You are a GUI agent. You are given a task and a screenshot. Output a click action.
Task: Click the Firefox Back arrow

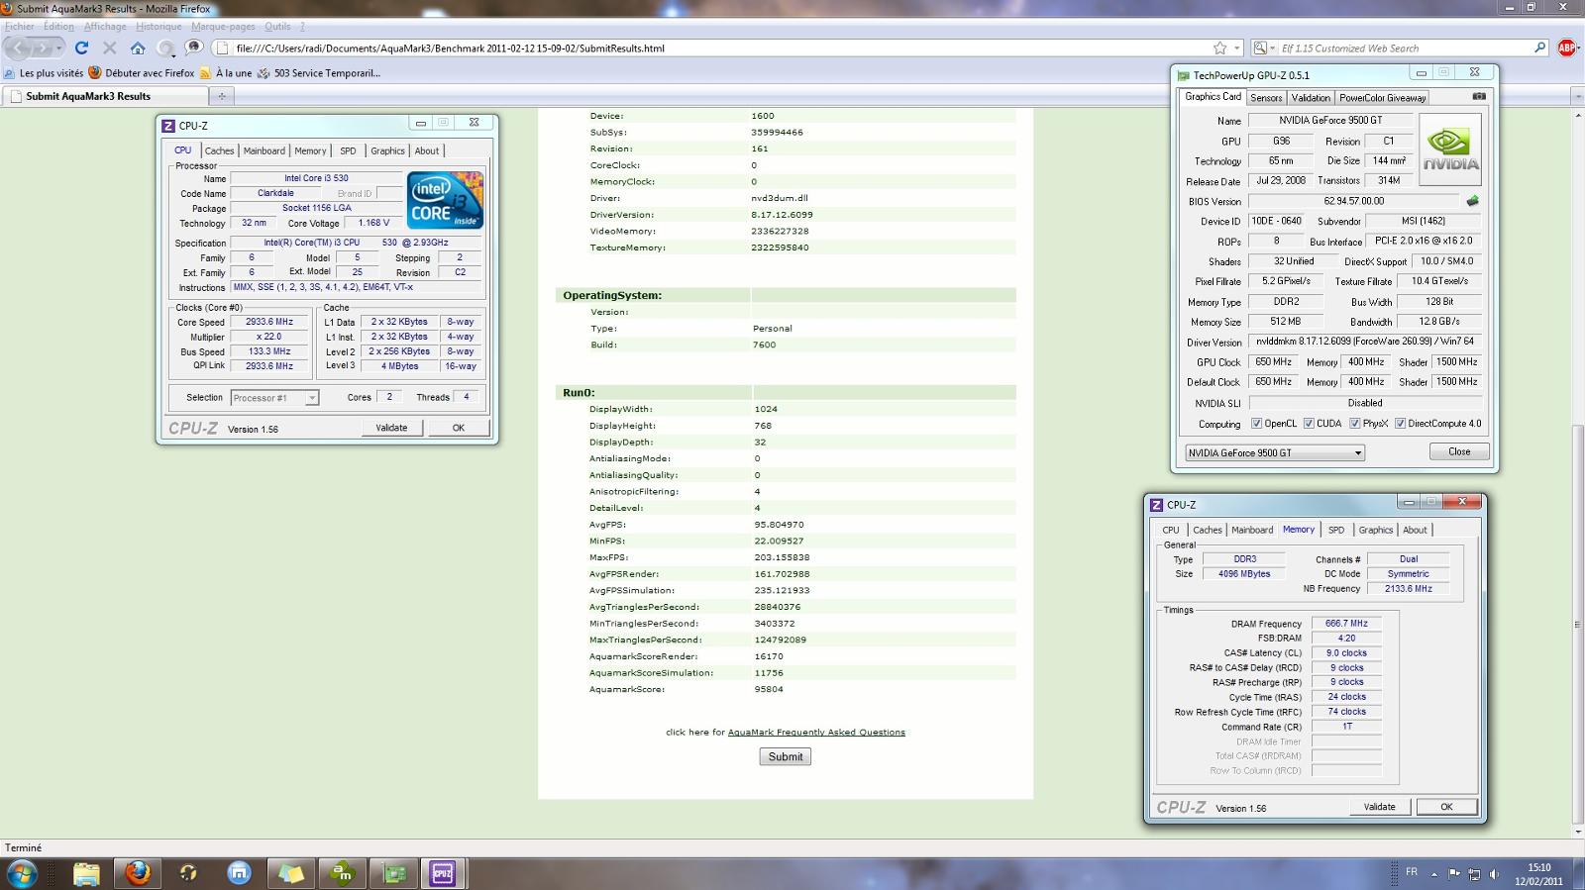coord(19,48)
